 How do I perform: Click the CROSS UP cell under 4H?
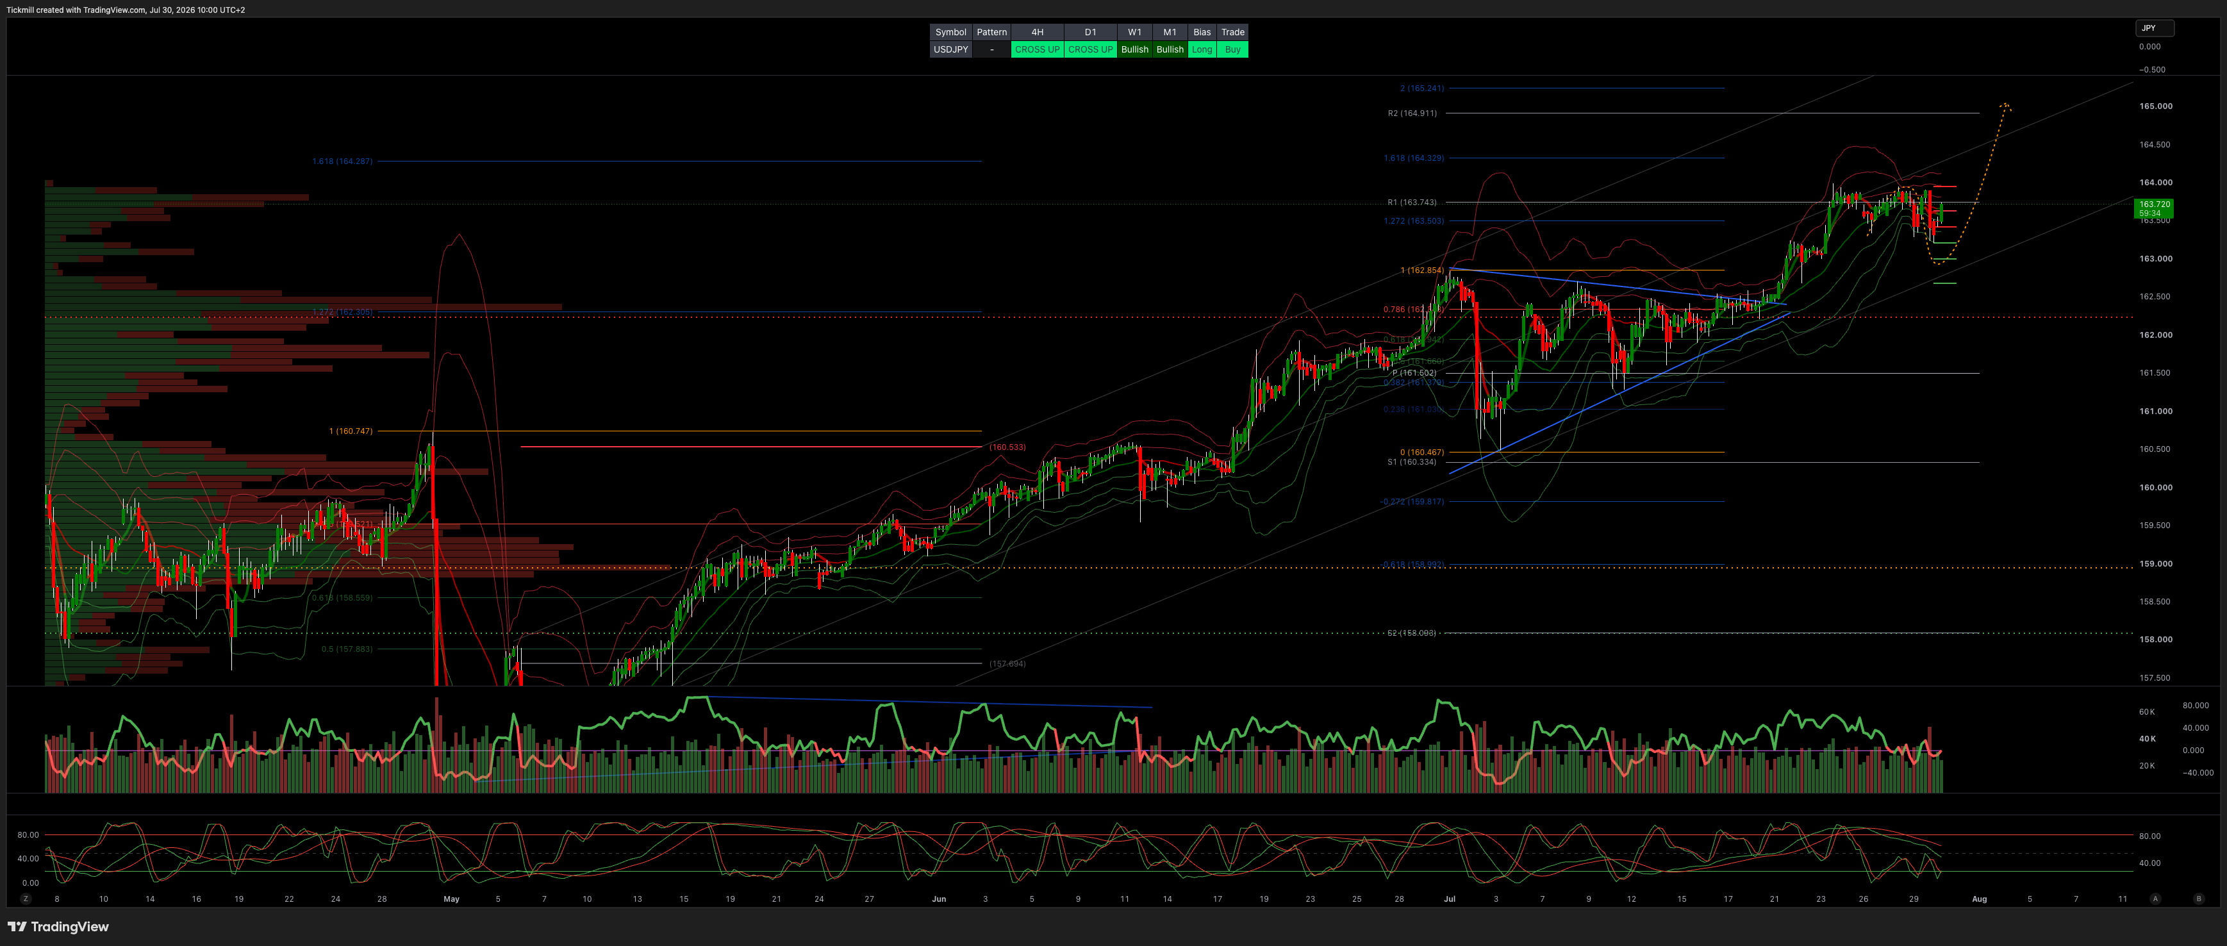pyautogui.click(x=1038, y=49)
